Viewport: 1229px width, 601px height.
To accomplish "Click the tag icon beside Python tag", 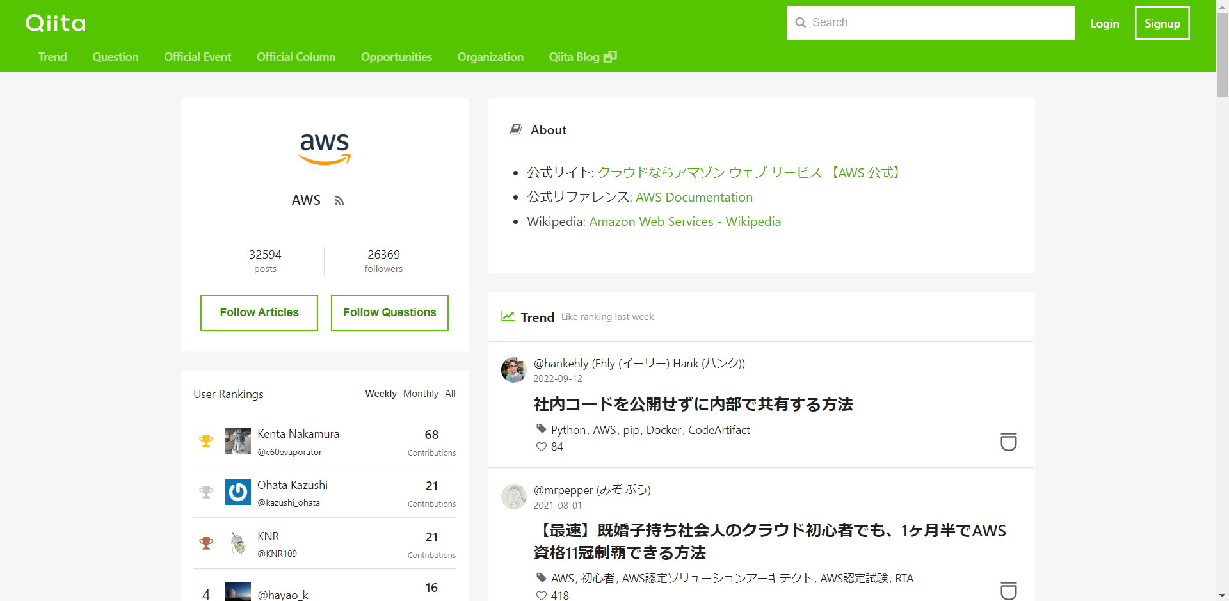I will (x=541, y=429).
